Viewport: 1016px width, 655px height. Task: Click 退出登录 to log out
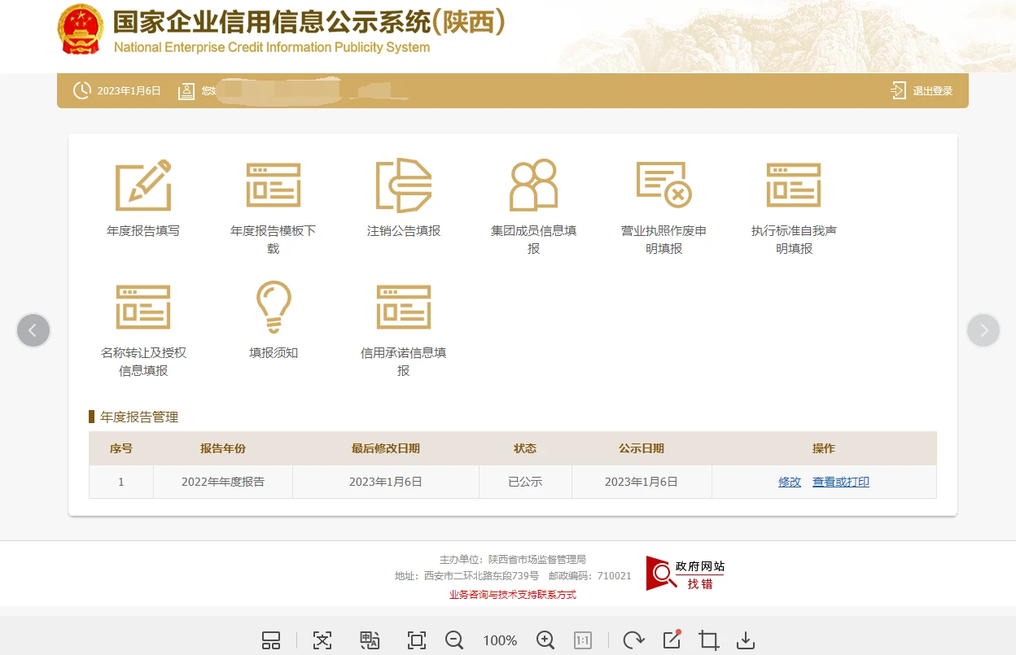[x=922, y=91]
